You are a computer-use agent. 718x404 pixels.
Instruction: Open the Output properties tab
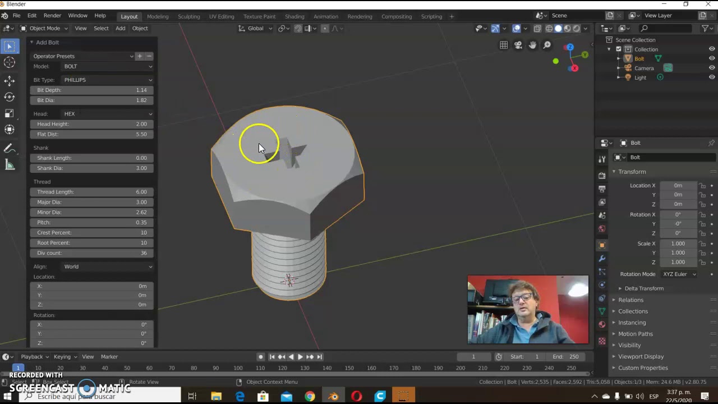tap(602, 189)
